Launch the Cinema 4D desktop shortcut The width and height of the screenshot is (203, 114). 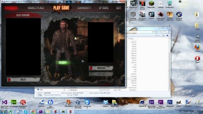[x=142, y=103]
